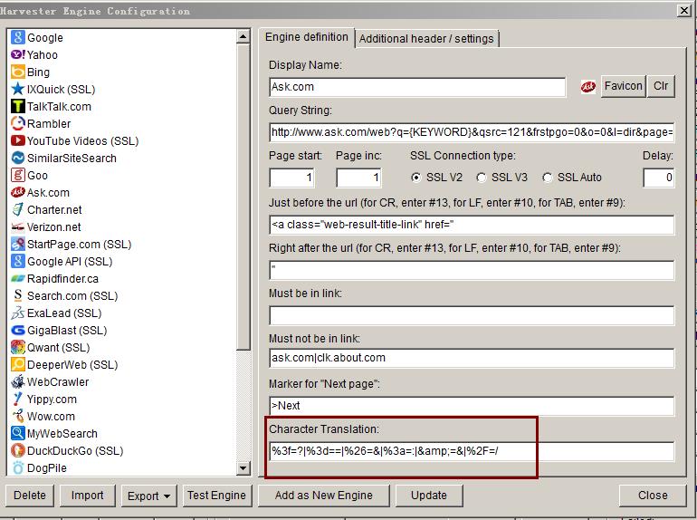Click the Character Translation field
This screenshot has height=520, width=697.
point(472,451)
